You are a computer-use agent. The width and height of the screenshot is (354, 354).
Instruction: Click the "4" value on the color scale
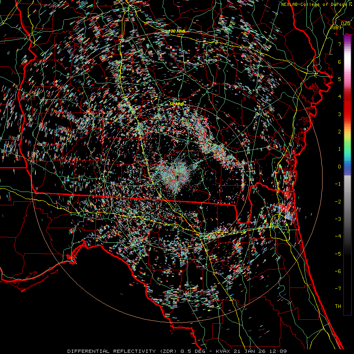pos(339,97)
